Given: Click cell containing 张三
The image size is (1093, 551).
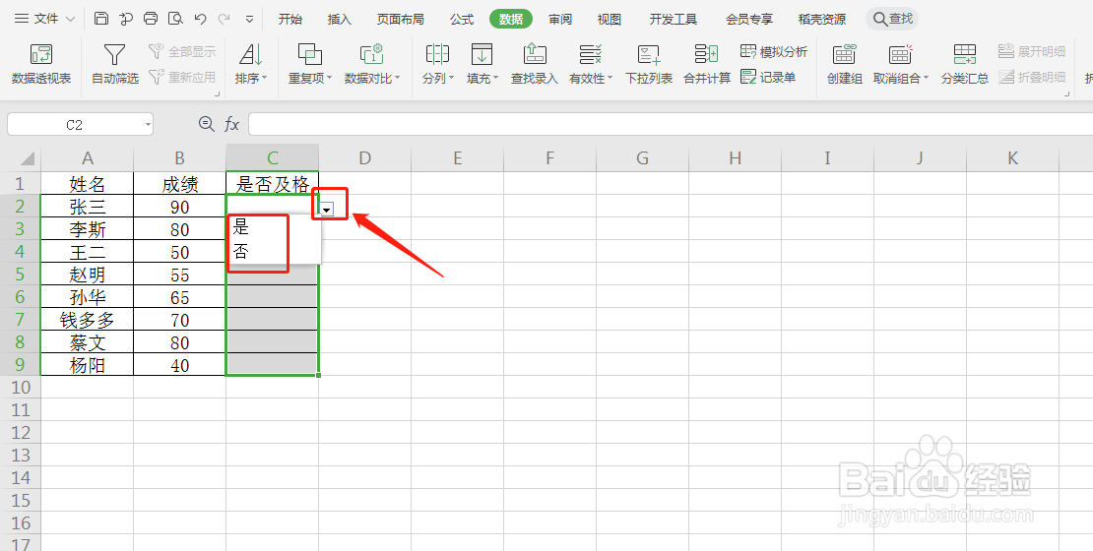Looking at the screenshot, I should tap(87, 207).
